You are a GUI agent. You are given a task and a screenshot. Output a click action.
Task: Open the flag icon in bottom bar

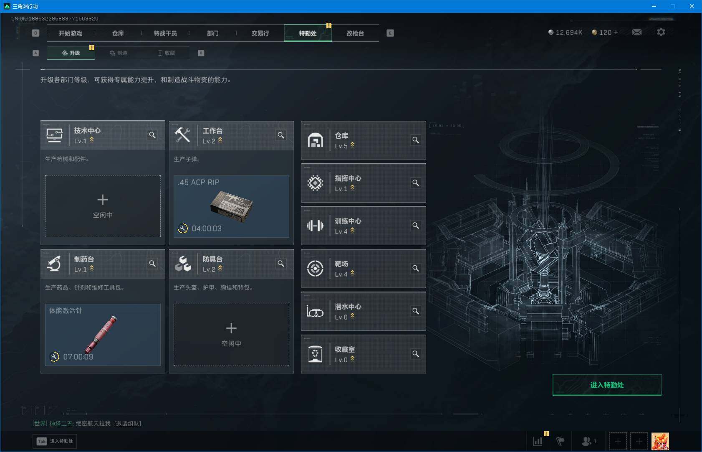[560, 441]
